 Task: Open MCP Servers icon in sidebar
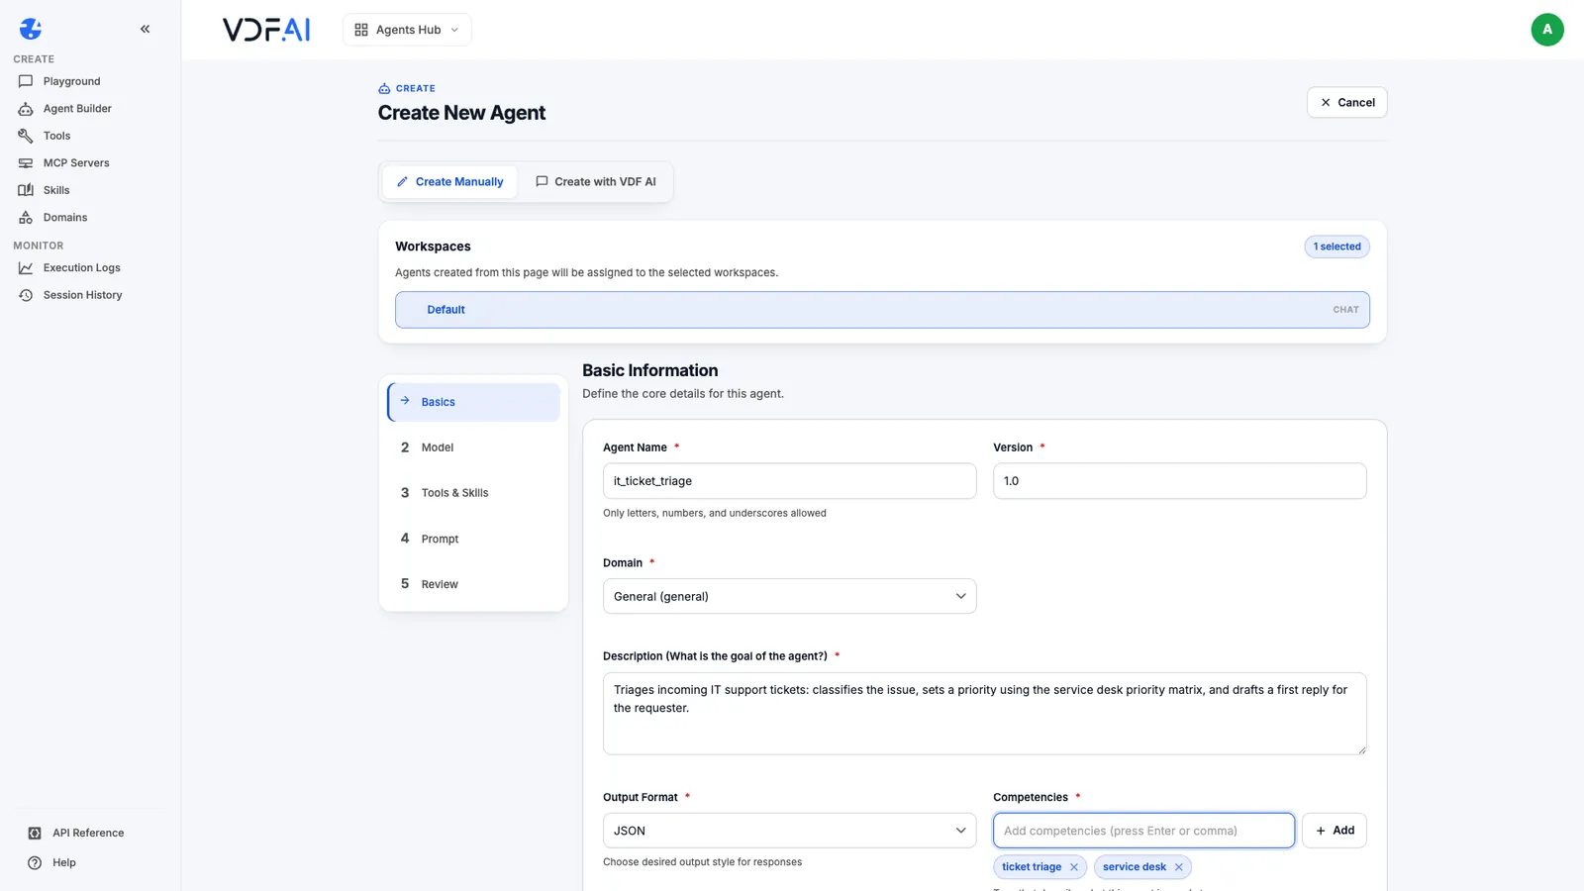(26, 163)
